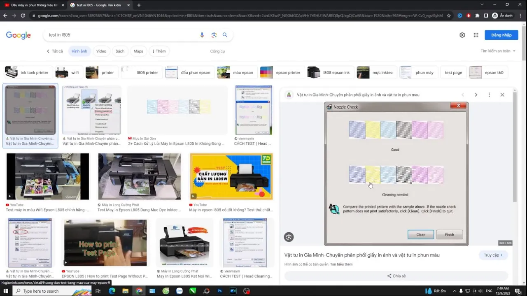The width and height of the screenshot is (527, 296).
Task: Open preview title 'Vật tư in Gia Minh' link
Action: [362, 255]
